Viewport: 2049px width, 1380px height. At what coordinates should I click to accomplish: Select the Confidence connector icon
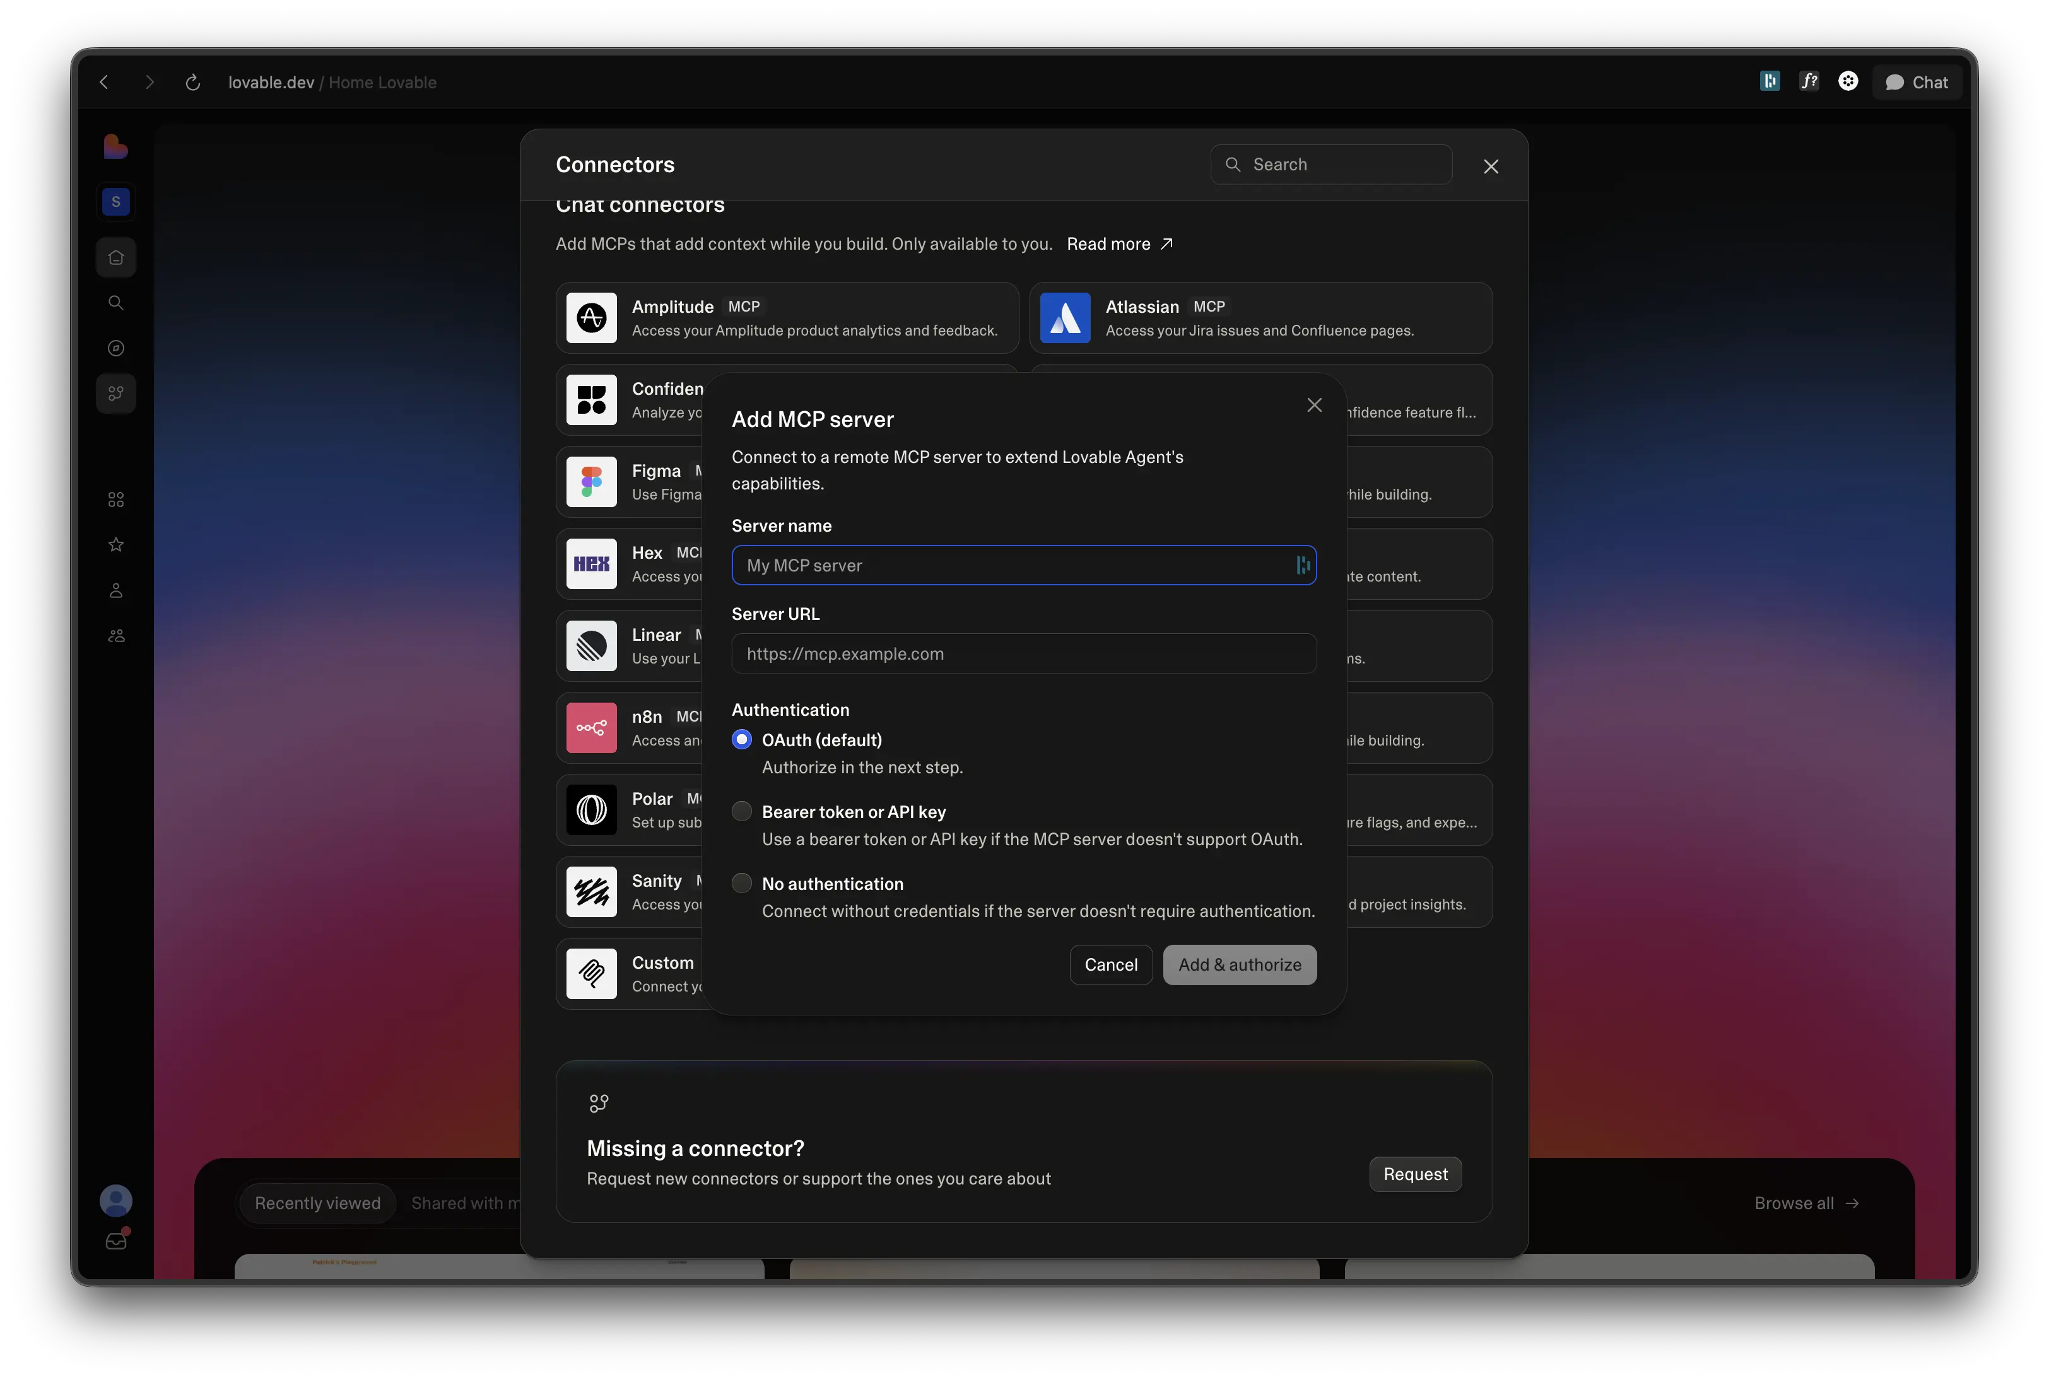point(592,400)
